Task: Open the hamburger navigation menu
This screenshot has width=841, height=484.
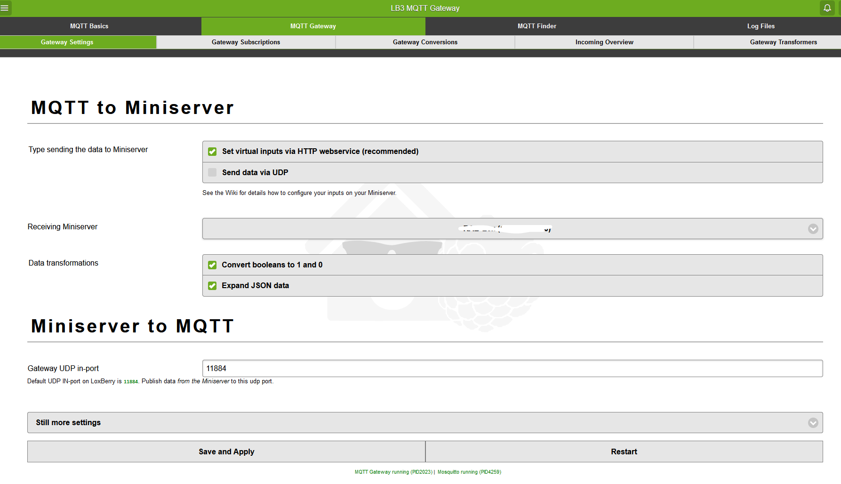Action: click(5, 8)
